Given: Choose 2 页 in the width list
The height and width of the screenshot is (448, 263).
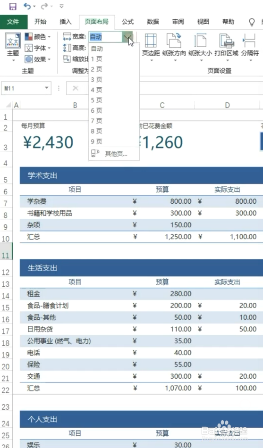Looking at the screenshot, I should pyautogui.click(x=114, y=69).
